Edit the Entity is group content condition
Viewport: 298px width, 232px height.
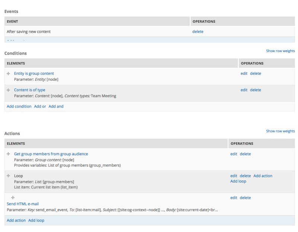pyautogui.click(x=244, y=73)
